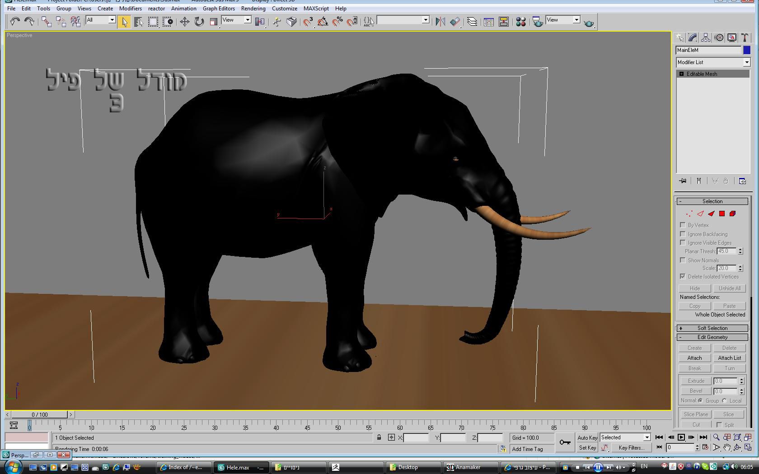Open the Layer Manager icon
Image resolution: width=759 pixels, height=474 pixels.
pos(472,21)
